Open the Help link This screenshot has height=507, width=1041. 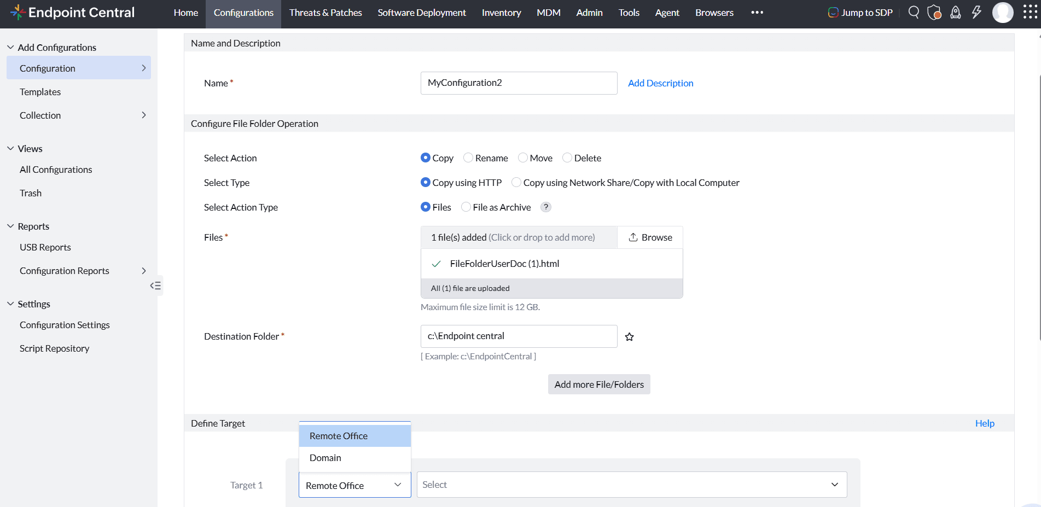985,423
